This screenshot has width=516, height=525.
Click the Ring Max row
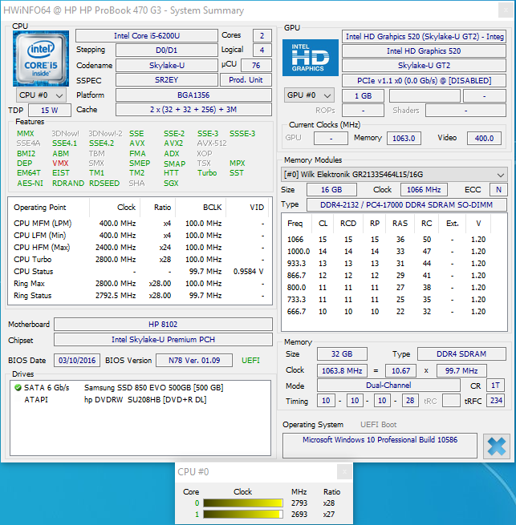click(x=140, y=284)
